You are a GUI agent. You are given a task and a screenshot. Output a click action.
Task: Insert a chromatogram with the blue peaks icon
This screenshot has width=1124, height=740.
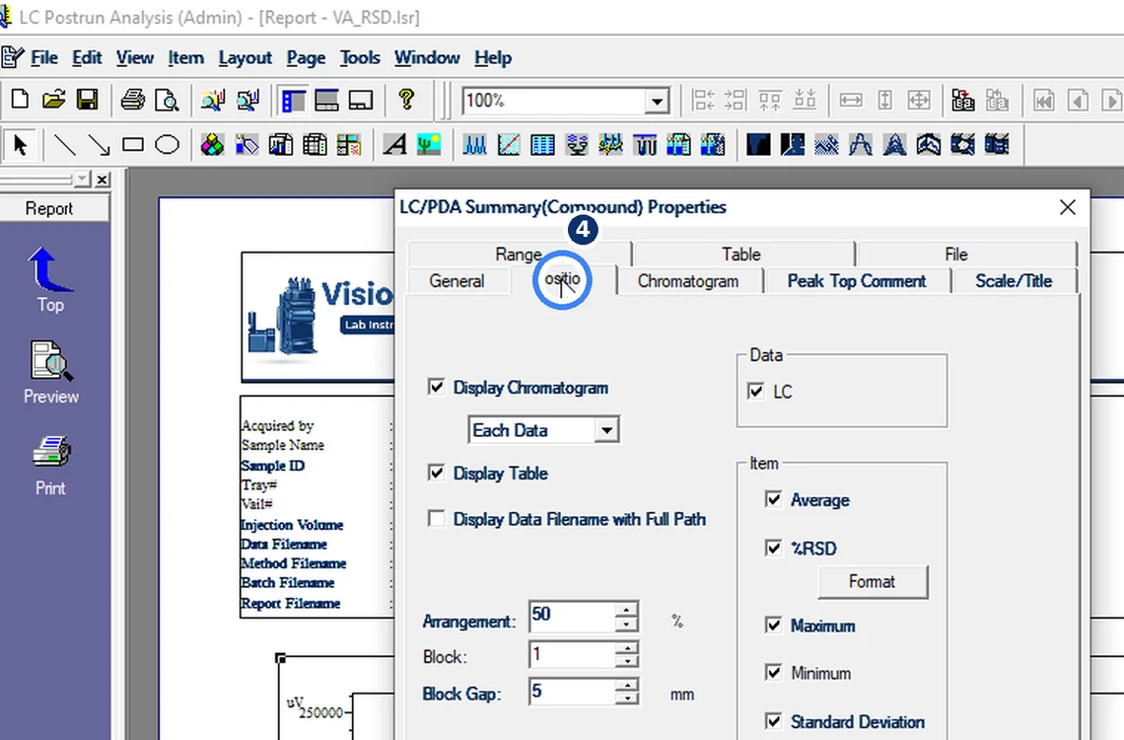pyautogui.click(x=474, y=145)
